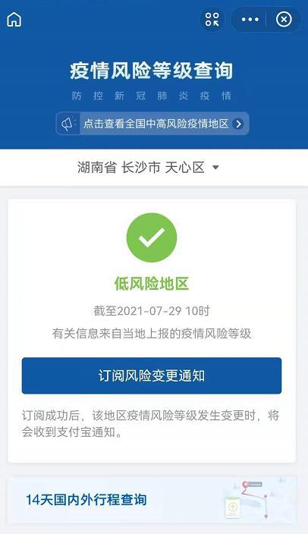Select 湖南省 in the region selector

coord(97,167)
